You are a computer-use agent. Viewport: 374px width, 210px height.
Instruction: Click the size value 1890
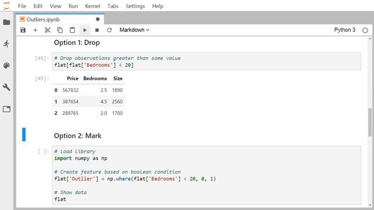[x=117, y=90]
